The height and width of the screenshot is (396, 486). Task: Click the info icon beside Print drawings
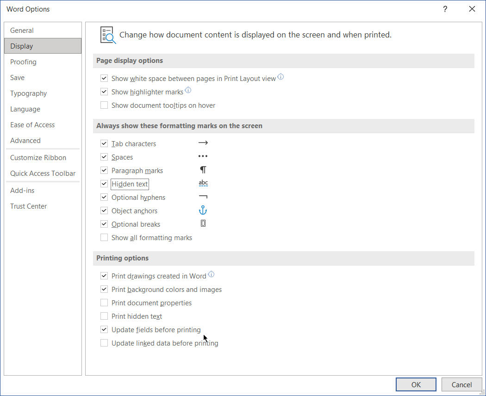211,274
